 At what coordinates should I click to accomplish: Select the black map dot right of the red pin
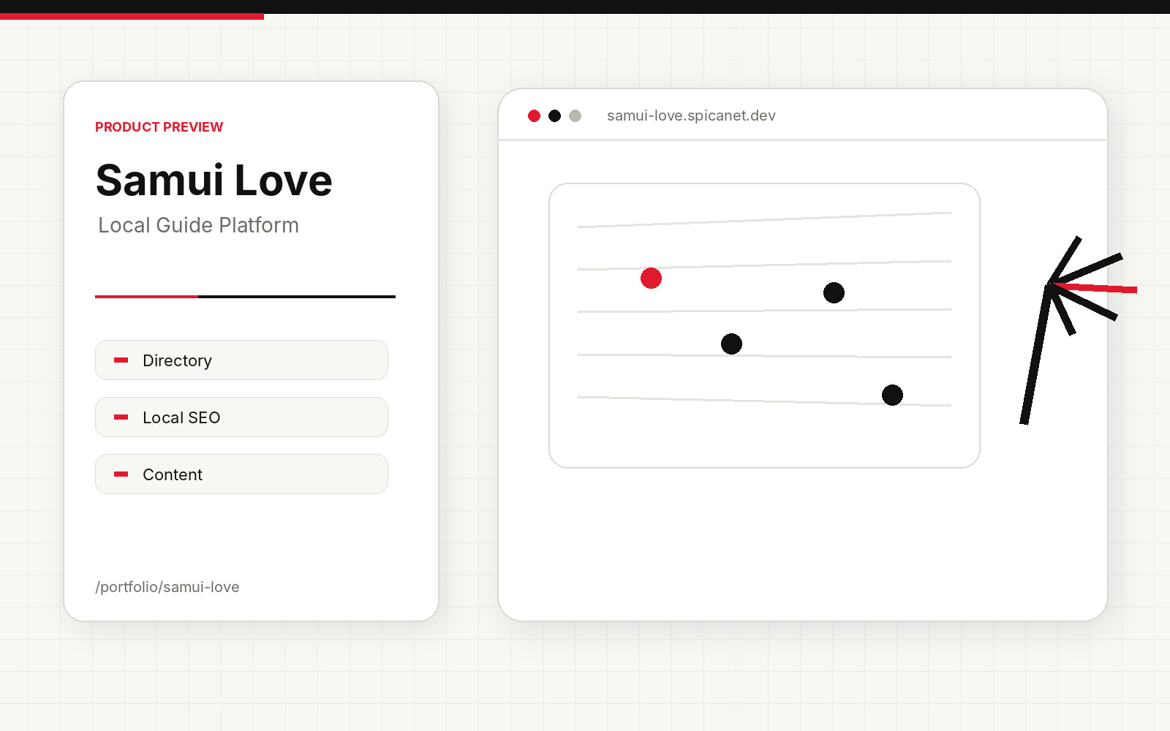(834, 292)
